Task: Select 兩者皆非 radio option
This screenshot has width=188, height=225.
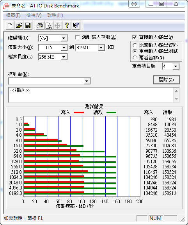Action: [x=135, y=58]
